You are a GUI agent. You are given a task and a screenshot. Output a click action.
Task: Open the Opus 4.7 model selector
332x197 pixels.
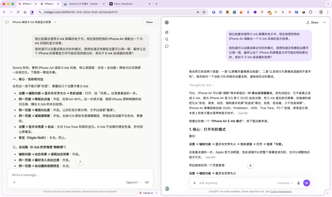coord(133,182)
